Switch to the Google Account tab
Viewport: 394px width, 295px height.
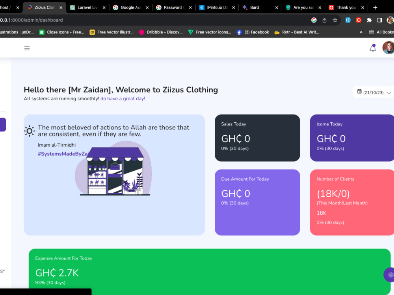(x=131, y=7)
